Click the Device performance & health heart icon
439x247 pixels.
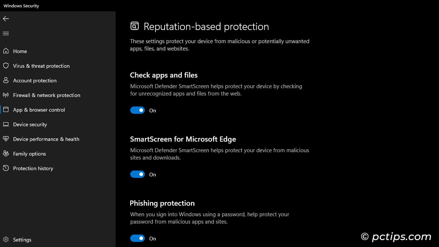click(6, 139)
